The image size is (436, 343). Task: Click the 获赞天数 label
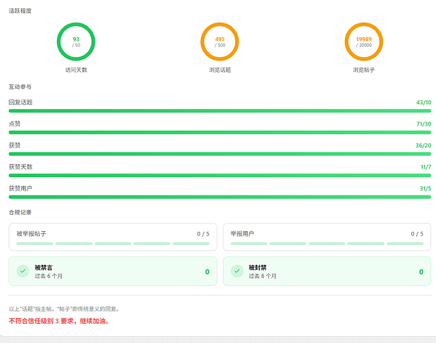point(21,167)
